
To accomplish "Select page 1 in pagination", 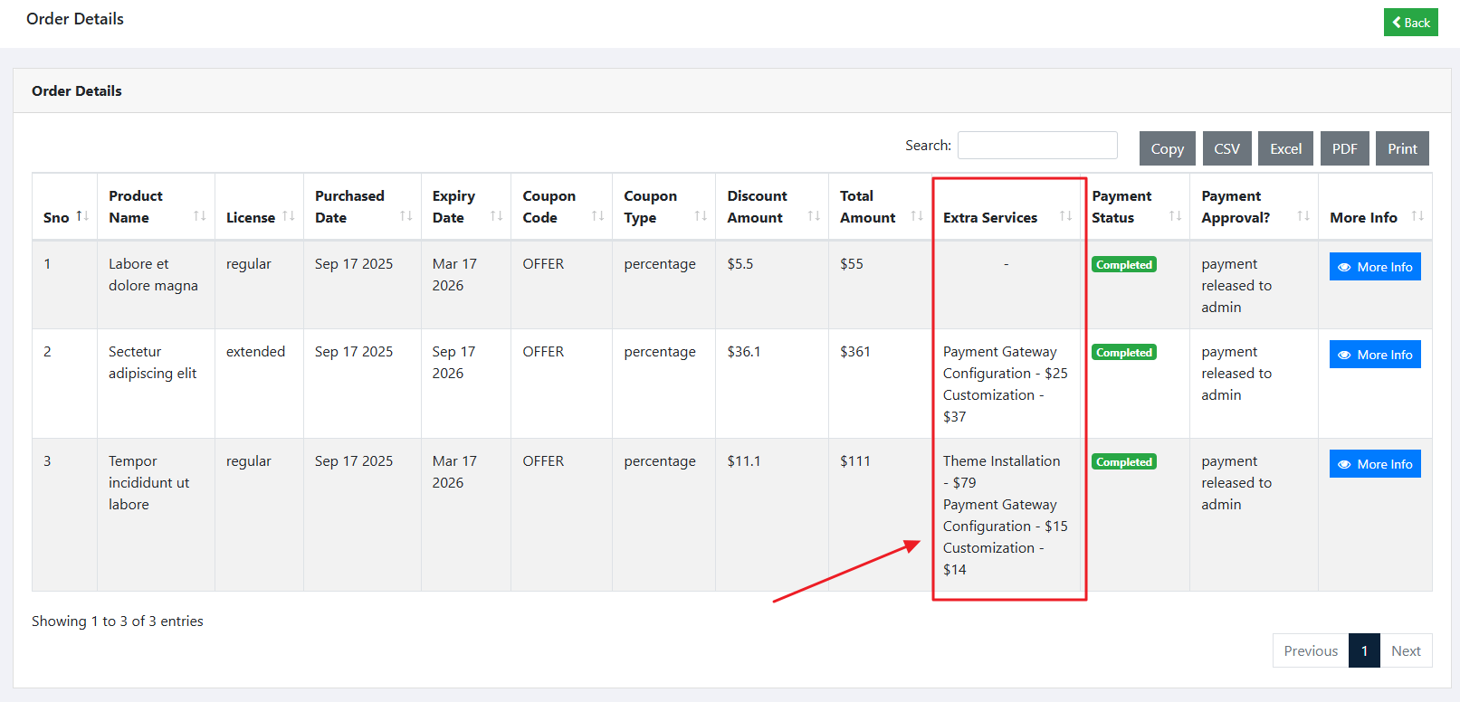I will click(x=1363, y=650).
